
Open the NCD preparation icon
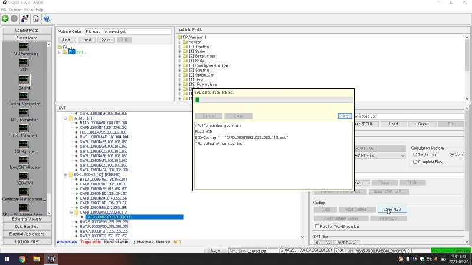tap(24, 112)
